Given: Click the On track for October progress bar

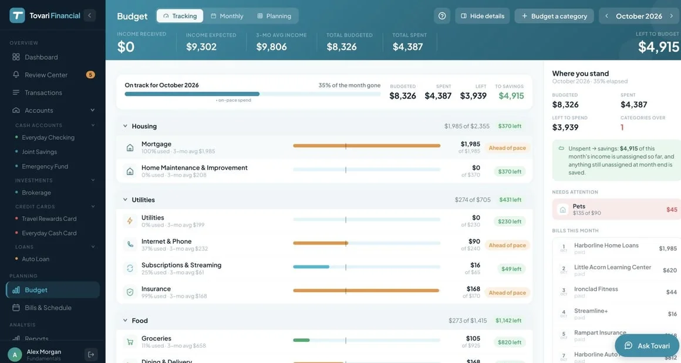Looking at the screenshot, I should click(252, 94).
